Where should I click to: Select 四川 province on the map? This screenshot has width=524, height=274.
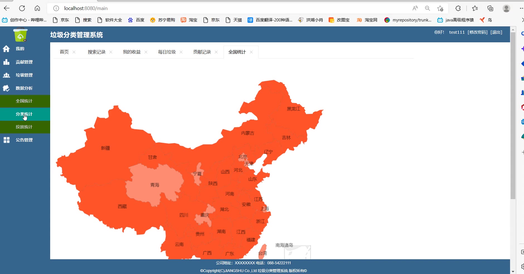184,215
